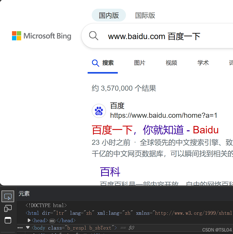Click the magnifier icon in search box

[x=94, y=36]
